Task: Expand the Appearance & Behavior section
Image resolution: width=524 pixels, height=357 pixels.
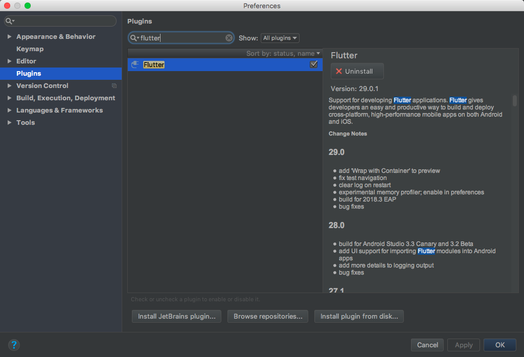Action: pyautogui.click(x=9, y=37)
